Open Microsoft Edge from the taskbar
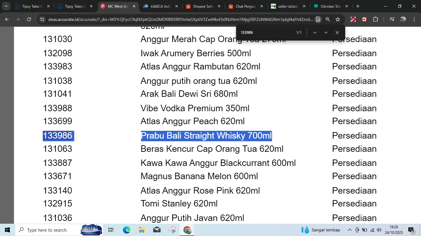 (126, 230)
